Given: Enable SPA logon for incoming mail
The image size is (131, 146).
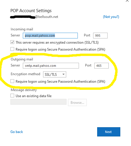Looking at the screenshot, I should pyautogui.click(x=12, y=49).
